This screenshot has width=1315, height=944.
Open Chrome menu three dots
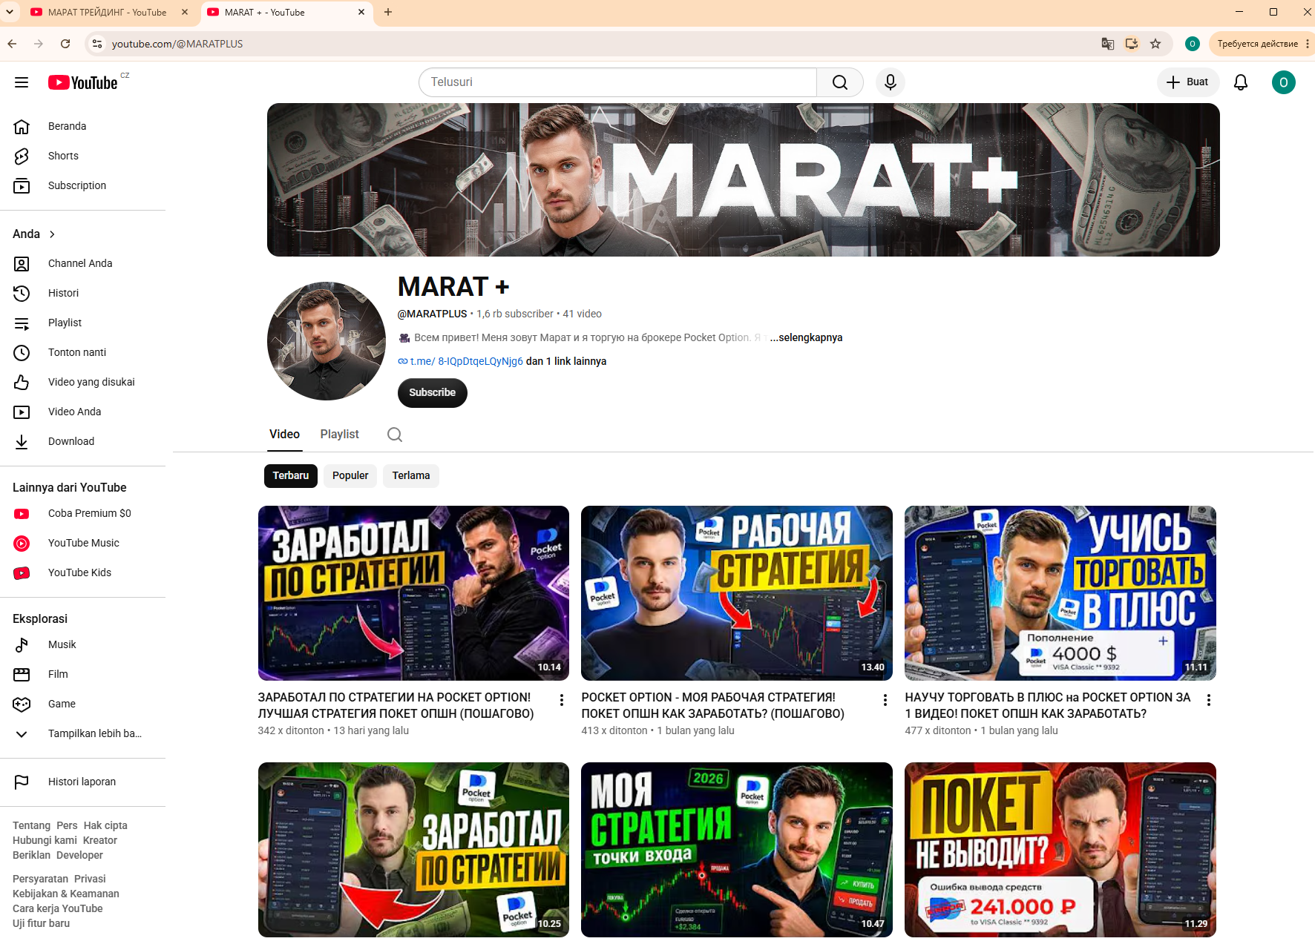click(x=1308, y=44)
